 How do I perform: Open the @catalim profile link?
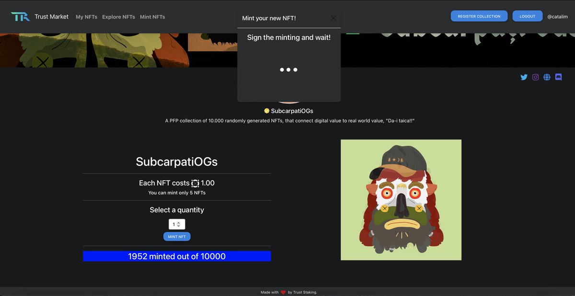point(557,17)
